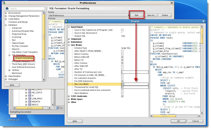Click the Output SQL value SQL

[x=123, y=36]
